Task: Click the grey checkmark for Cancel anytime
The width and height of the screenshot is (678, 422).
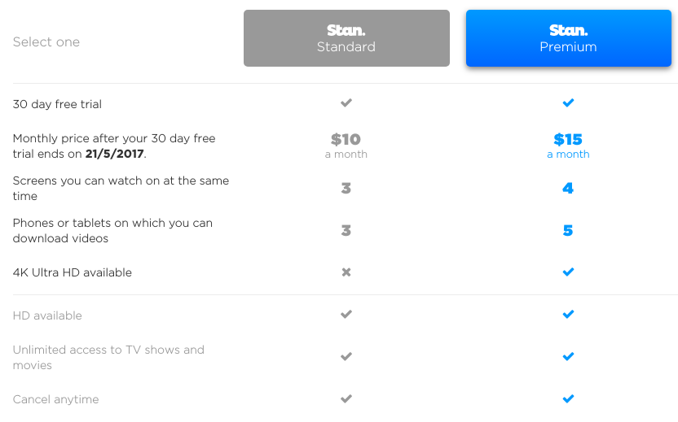Action: (x=346, y=398)
